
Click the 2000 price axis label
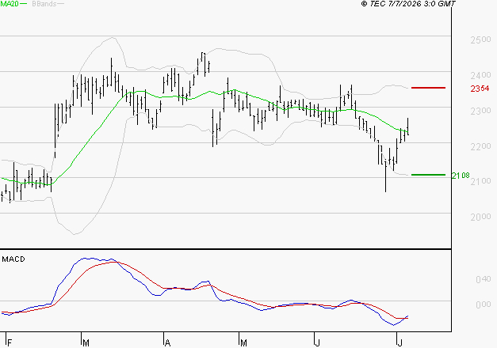[x=480, y=217]
